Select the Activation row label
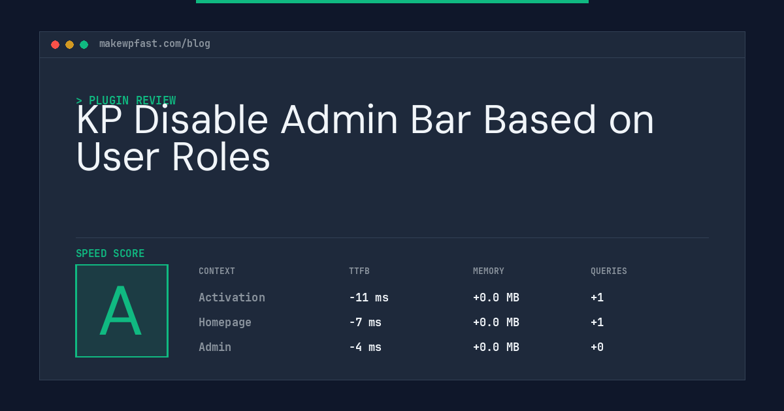The width and height of the screenshot is (784, 411). (x=232, y=297)
